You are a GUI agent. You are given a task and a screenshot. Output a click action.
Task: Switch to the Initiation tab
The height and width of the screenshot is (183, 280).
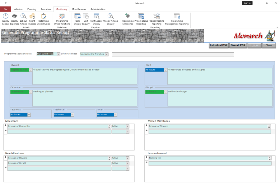point(18,9)
